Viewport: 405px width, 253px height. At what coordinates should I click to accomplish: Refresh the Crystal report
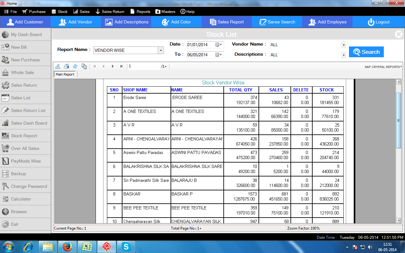75,66
